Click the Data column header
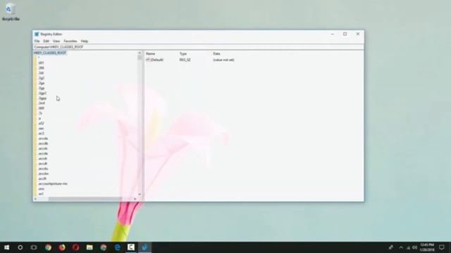The width and height of the screenshot is (451, 253). tap(216, 53)
